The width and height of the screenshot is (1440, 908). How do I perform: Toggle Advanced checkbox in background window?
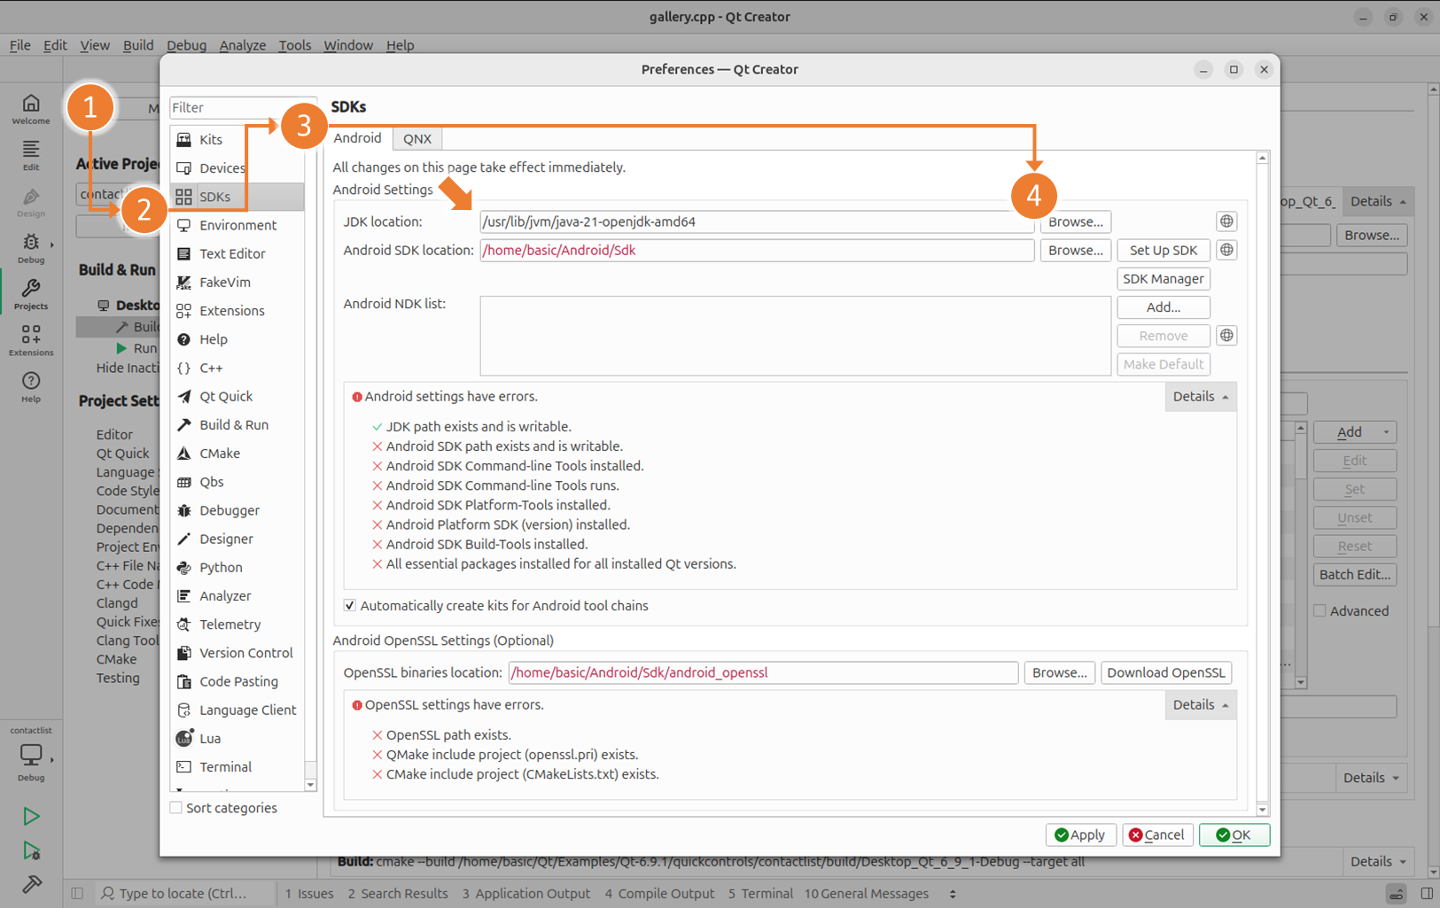[1320, 611]
